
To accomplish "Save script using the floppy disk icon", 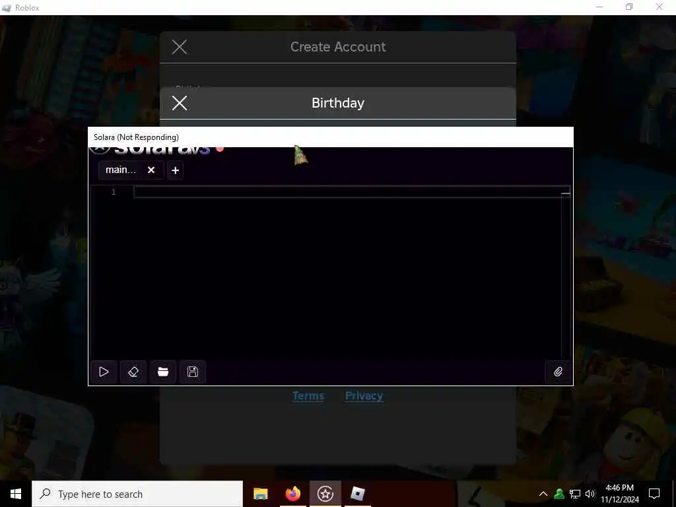I will pyautogui.click(x=193, y=372).
